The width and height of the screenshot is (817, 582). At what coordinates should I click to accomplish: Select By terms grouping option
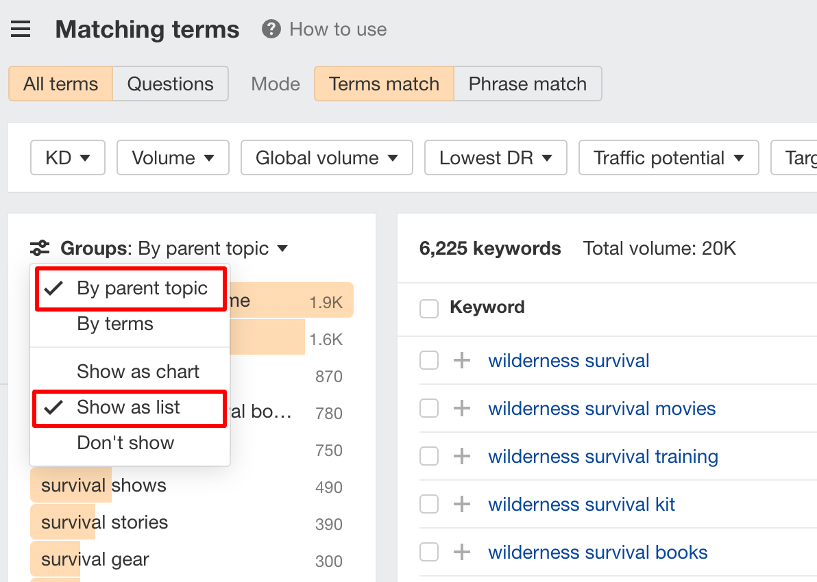tap(115, 324)
